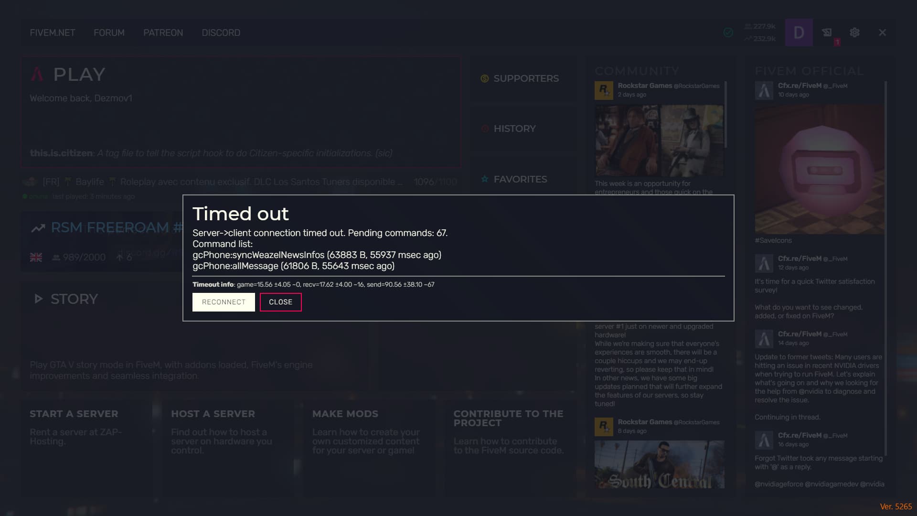Image resolution: width=917 pixels, height=516 pixels.
Task: Click the Cfx.re/FiveM avatar icon
Action: (x=763, y=90)
